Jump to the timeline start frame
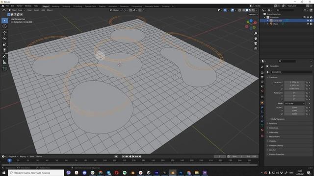Image resolution: width=314 pixels, height=176 pixels. [x=123, y=156]
